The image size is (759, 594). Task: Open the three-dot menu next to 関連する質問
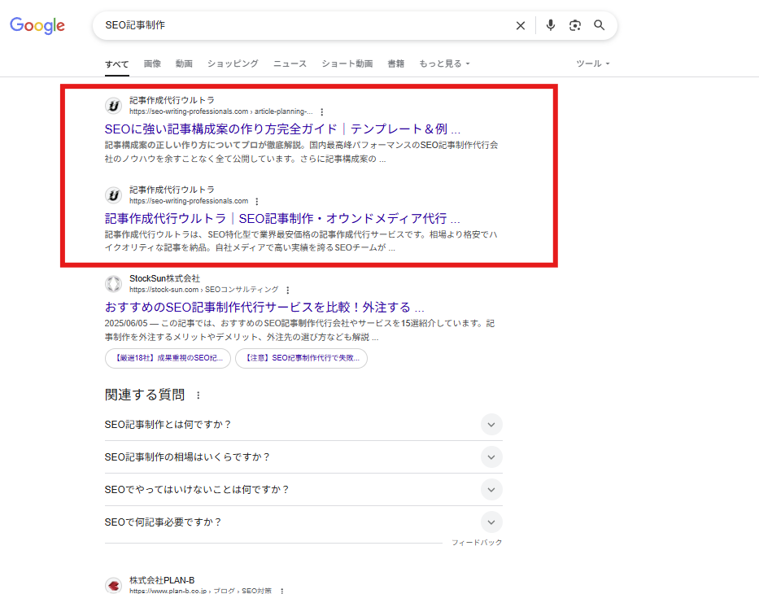(199, 394)
